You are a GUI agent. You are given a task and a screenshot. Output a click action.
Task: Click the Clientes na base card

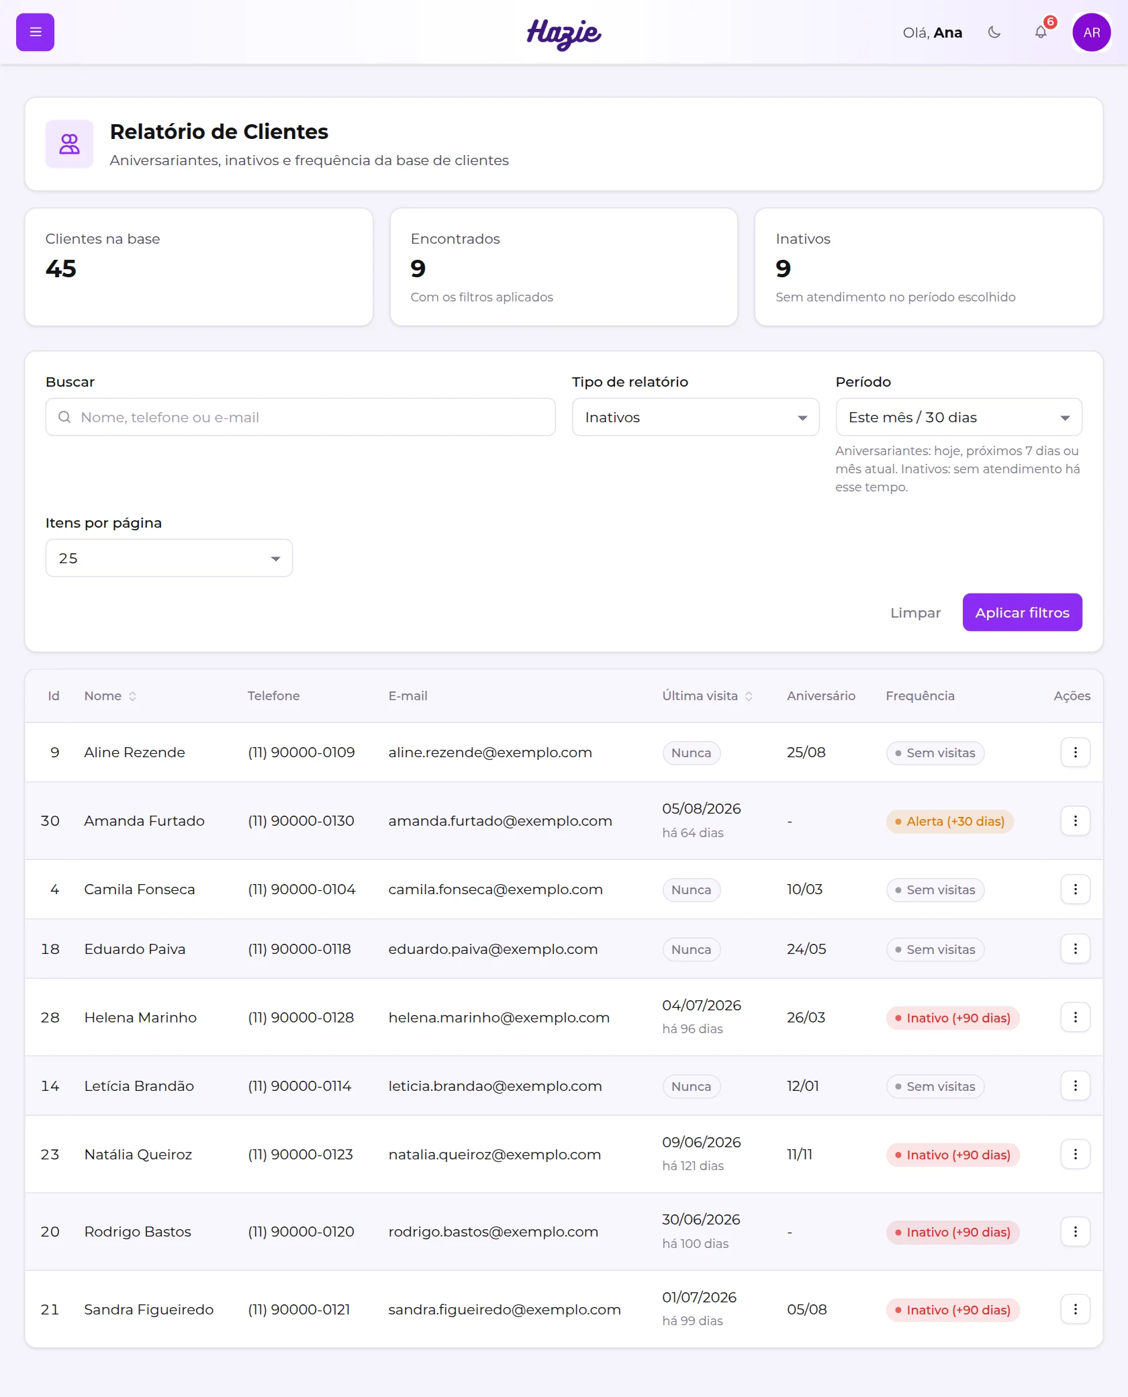(199, 267)
